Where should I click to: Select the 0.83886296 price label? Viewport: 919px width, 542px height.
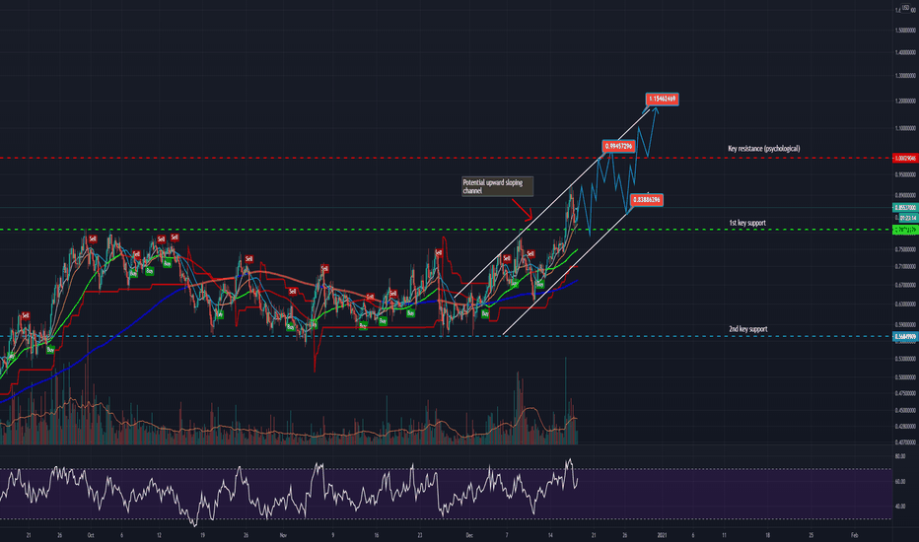pyautogui.click(x=647, y=200)
